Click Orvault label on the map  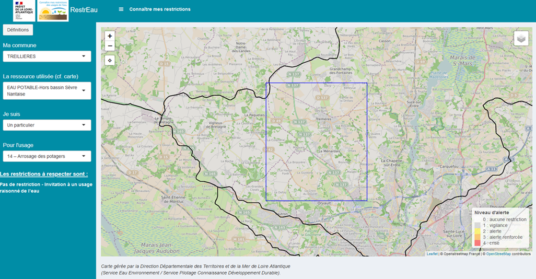tap(324, 203)
